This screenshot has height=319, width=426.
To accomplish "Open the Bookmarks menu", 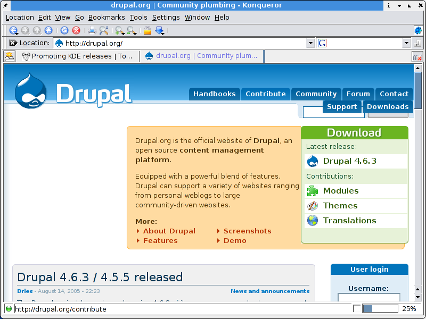I will click(106, 18).
